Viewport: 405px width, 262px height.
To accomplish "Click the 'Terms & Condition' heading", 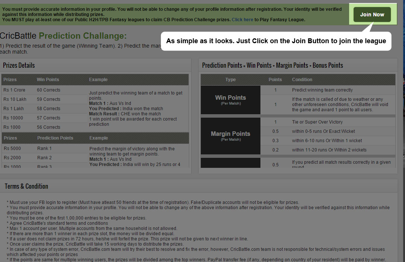I will (x=26, y=186).
